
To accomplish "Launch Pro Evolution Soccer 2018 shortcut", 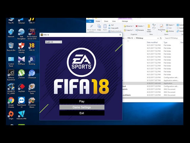I will click(x=32, y=34).
